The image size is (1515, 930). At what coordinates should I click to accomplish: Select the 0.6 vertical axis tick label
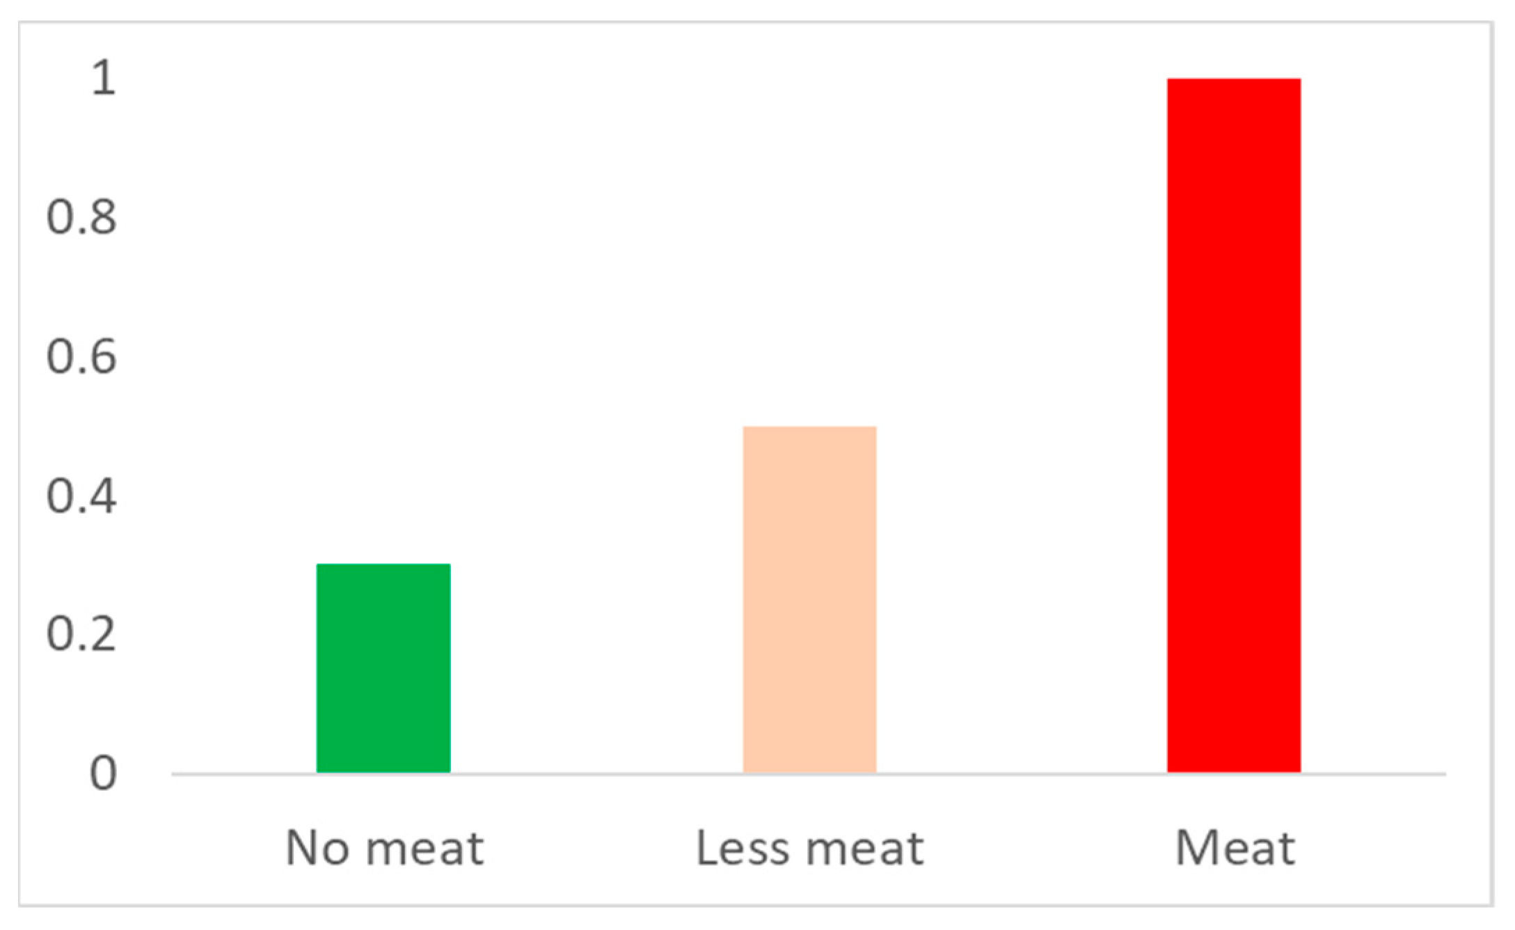click(81, 356)
